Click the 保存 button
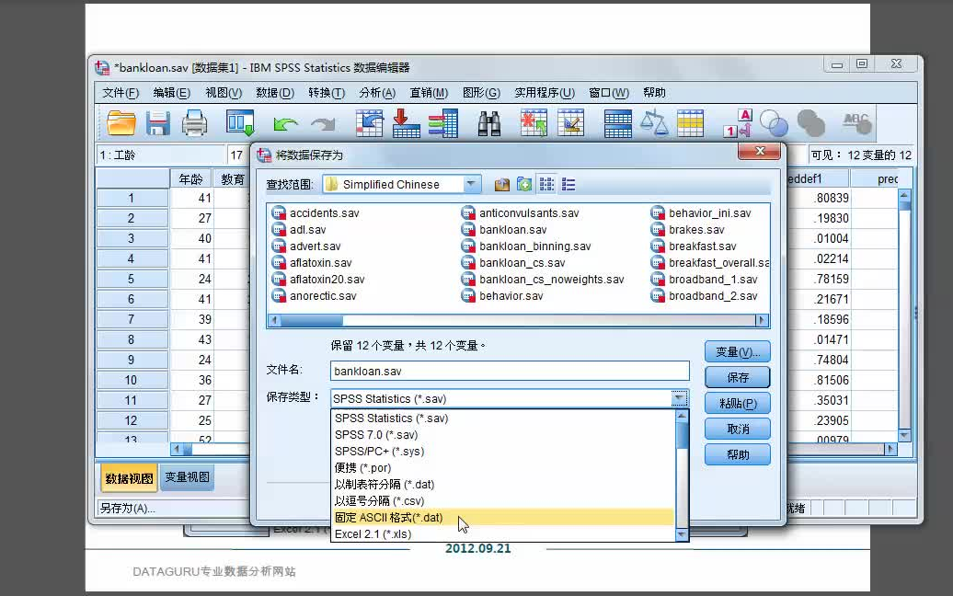The width and height of the screenshot is (953, 596). point(737,376)
